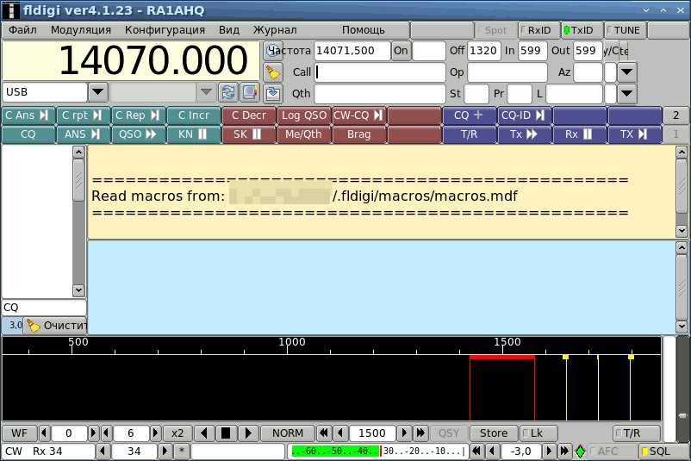Click the CW-CQ macro button
This screenshot has height=461, width=691.
[359, 115]
